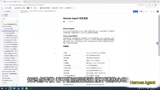Click the block drag handle left of the table
The image size is (160, 90).
56,53
